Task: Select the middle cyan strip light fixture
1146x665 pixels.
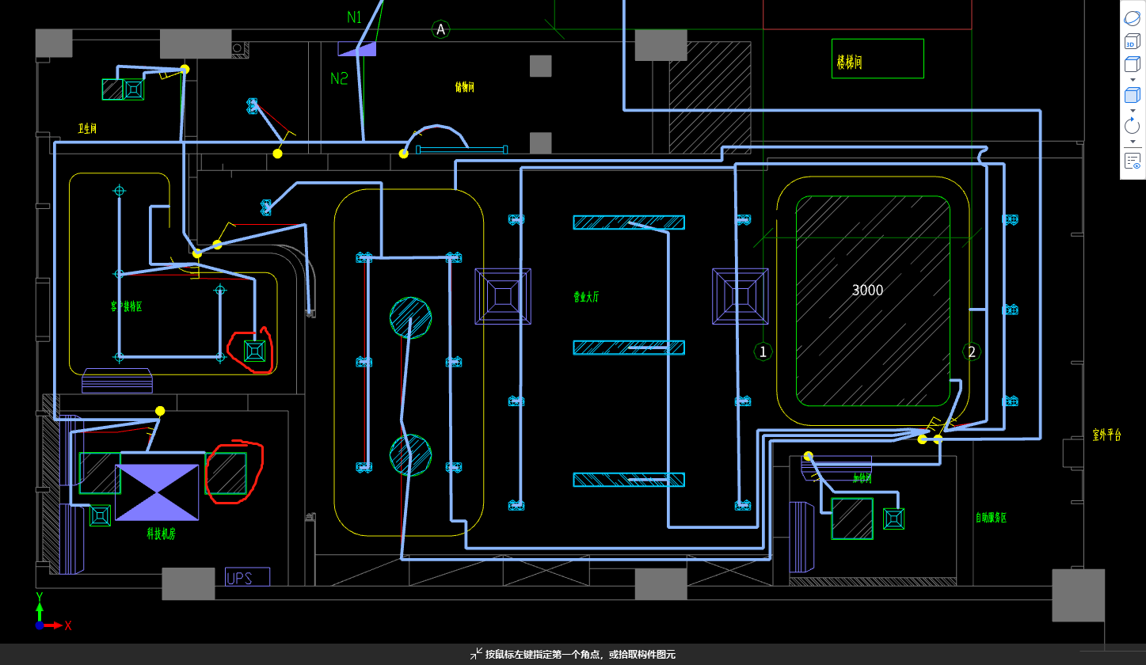Action: point(629,348)
